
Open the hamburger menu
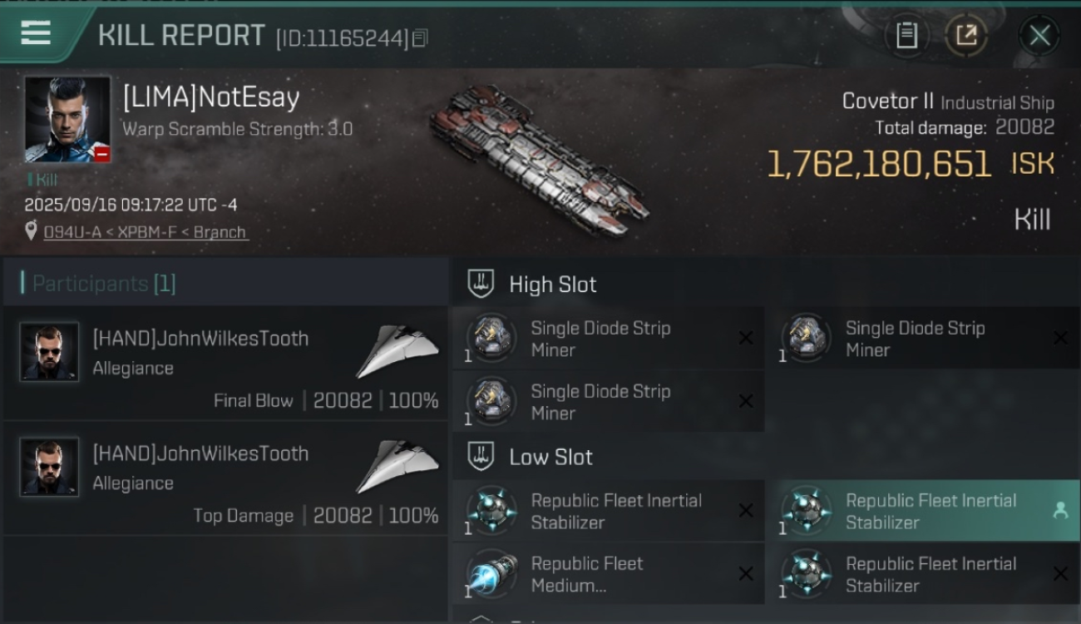(36, 33)
